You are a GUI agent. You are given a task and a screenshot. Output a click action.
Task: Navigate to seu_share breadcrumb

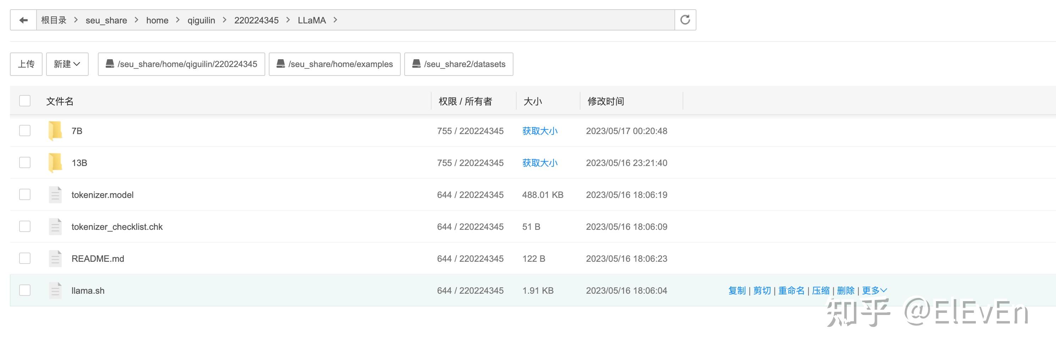(106, 20)
